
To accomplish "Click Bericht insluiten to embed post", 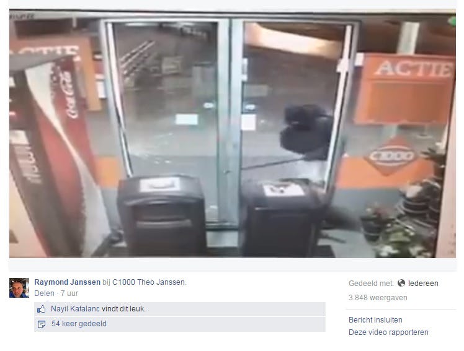I will [x=375, y=320].
